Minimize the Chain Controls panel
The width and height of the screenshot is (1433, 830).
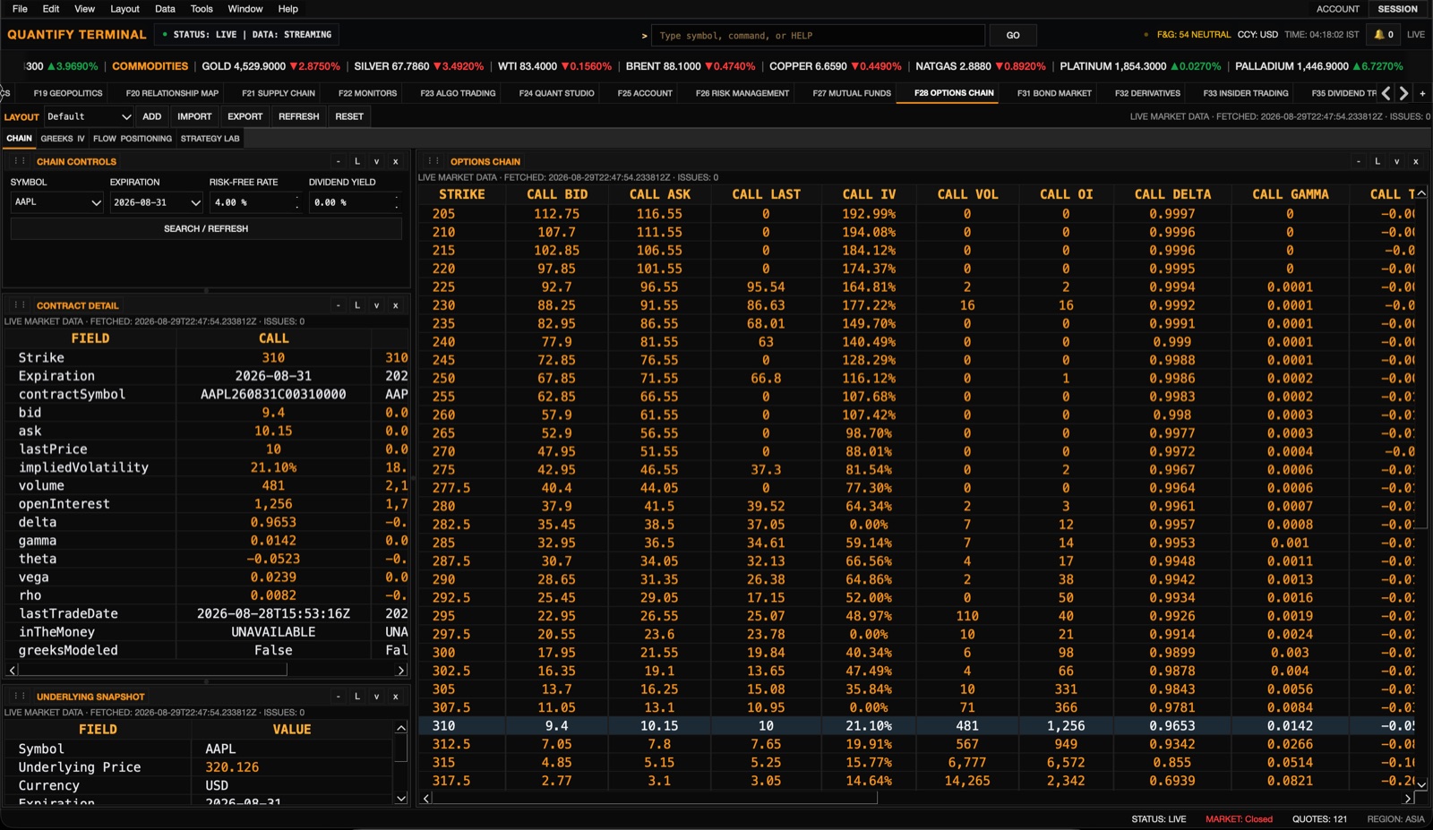click(x=339, y=162)
